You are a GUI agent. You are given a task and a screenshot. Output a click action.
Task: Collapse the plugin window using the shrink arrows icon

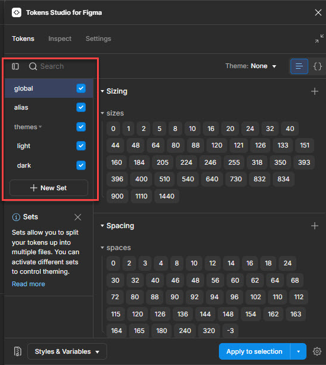click(x=319, y=39)
